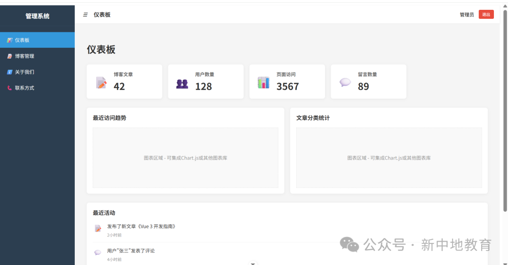Image resolution: width=508 pixels, height=265 pixels.
Task: Toggle the hamburger menu icon in header
Action: (x=86, y=15)
